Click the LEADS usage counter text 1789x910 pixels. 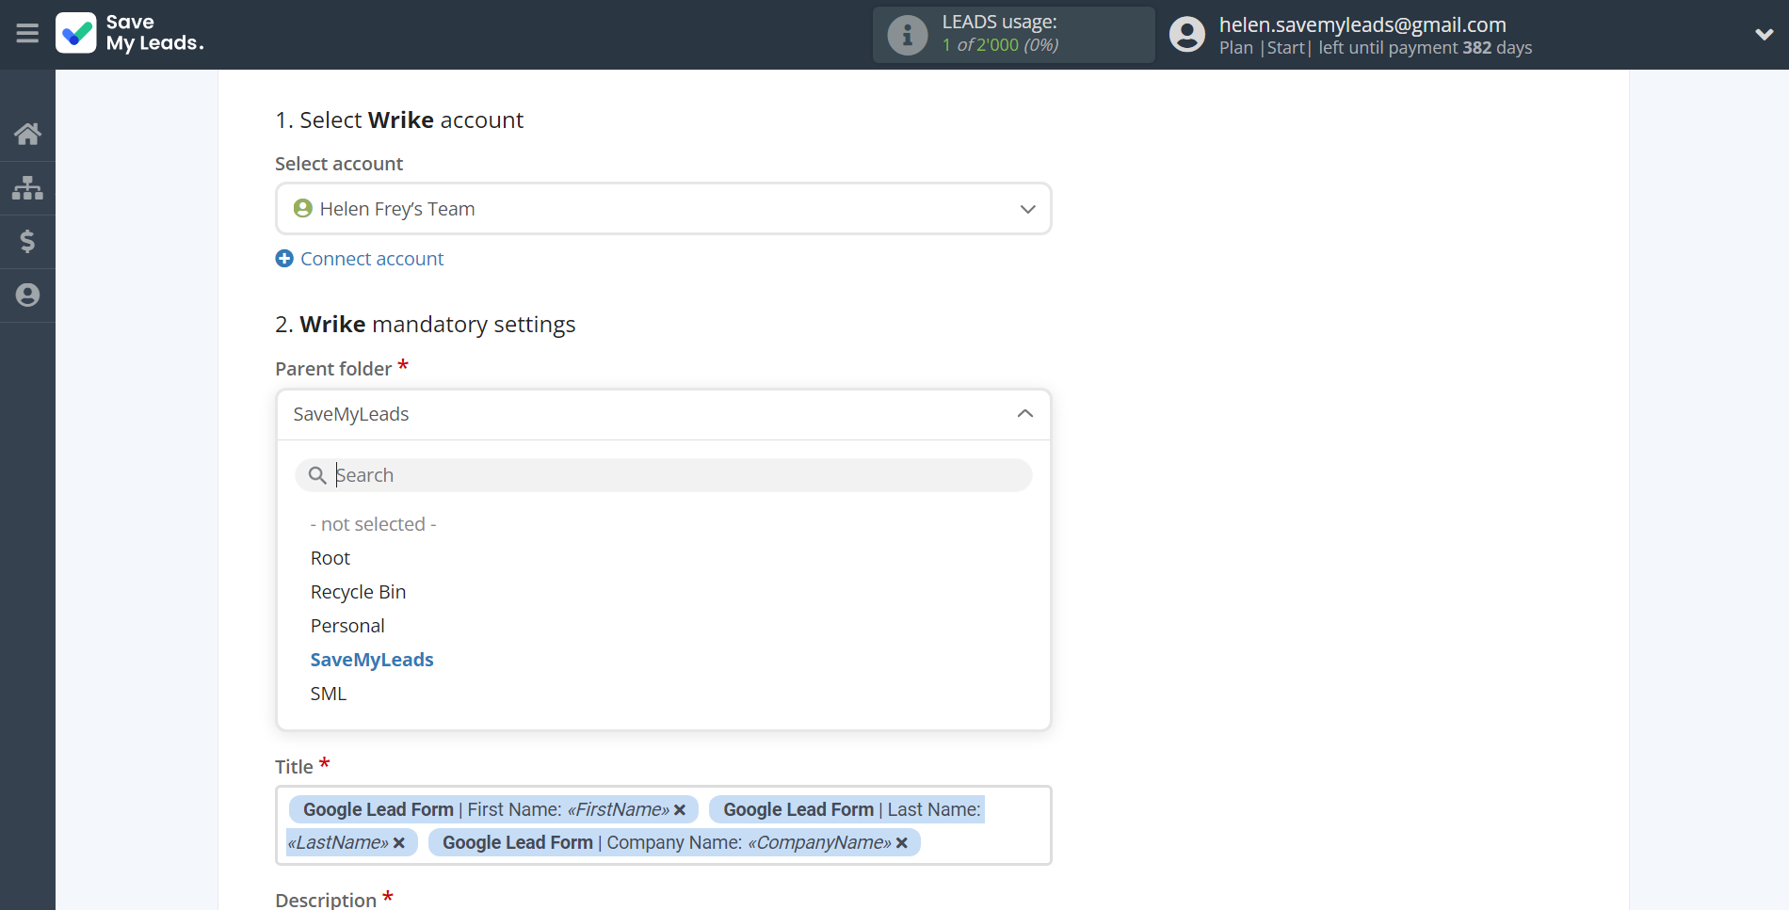tap(1000, 45)
